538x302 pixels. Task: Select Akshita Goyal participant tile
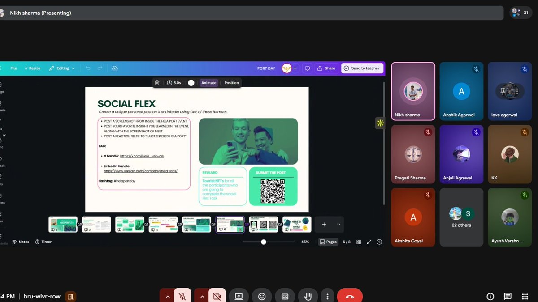[x=413, y=217]
